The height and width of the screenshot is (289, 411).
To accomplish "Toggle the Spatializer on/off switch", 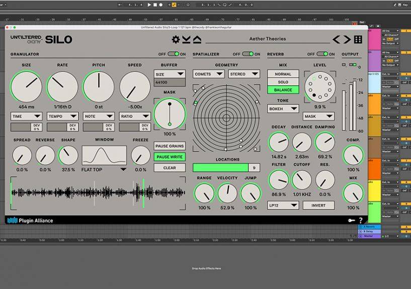I will 248,54.
